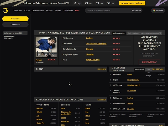Viewport: 168px width, 126px height.
Task: Select the Aujourd'hui tab
Action: (x=139, y=69)
